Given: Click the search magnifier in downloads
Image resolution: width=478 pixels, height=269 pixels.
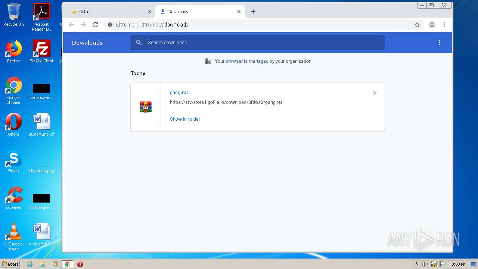Looking at the screenshot, I should [139, 43].
